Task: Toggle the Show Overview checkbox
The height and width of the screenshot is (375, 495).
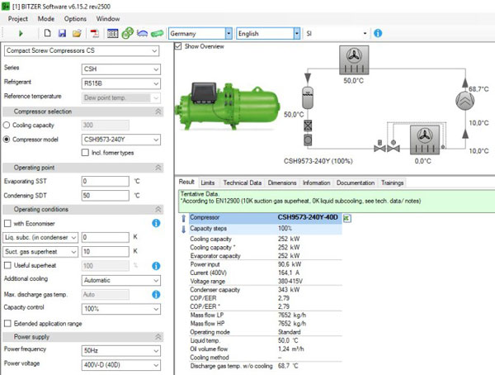Action: pyautogui.click(x=178, y=46)
